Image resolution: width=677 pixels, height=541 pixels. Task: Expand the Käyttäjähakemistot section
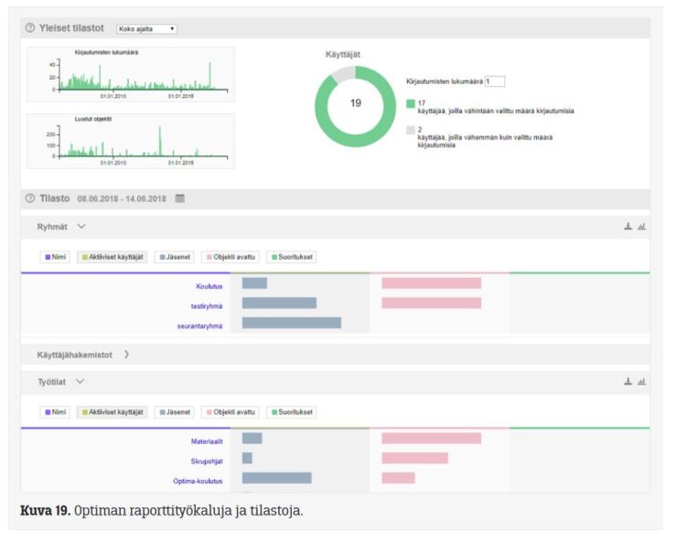(x=125, y=355)
